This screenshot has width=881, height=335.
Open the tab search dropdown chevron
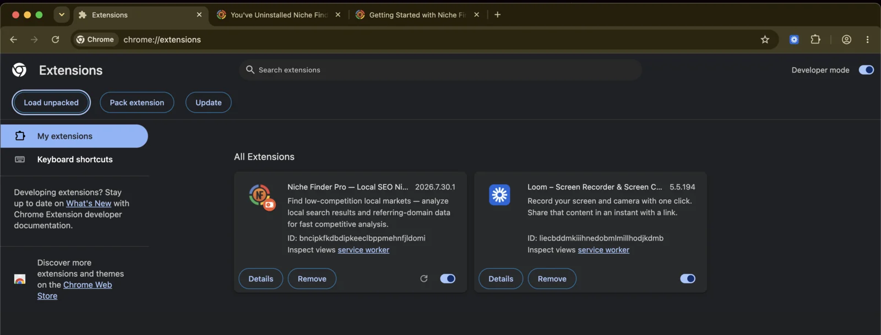point(62,15)
